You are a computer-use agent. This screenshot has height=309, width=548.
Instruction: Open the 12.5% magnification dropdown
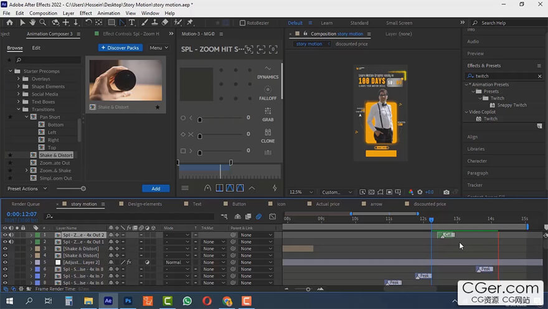[x=301, y=192]
